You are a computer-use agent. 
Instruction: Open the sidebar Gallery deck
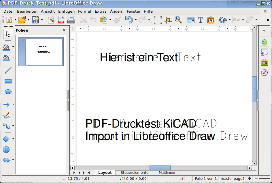coord(265,62)
